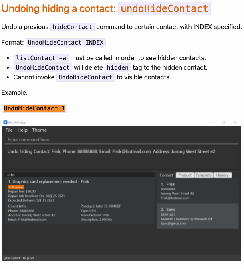
Task: Click the orange In Progress status label
Action: [16, 187]
